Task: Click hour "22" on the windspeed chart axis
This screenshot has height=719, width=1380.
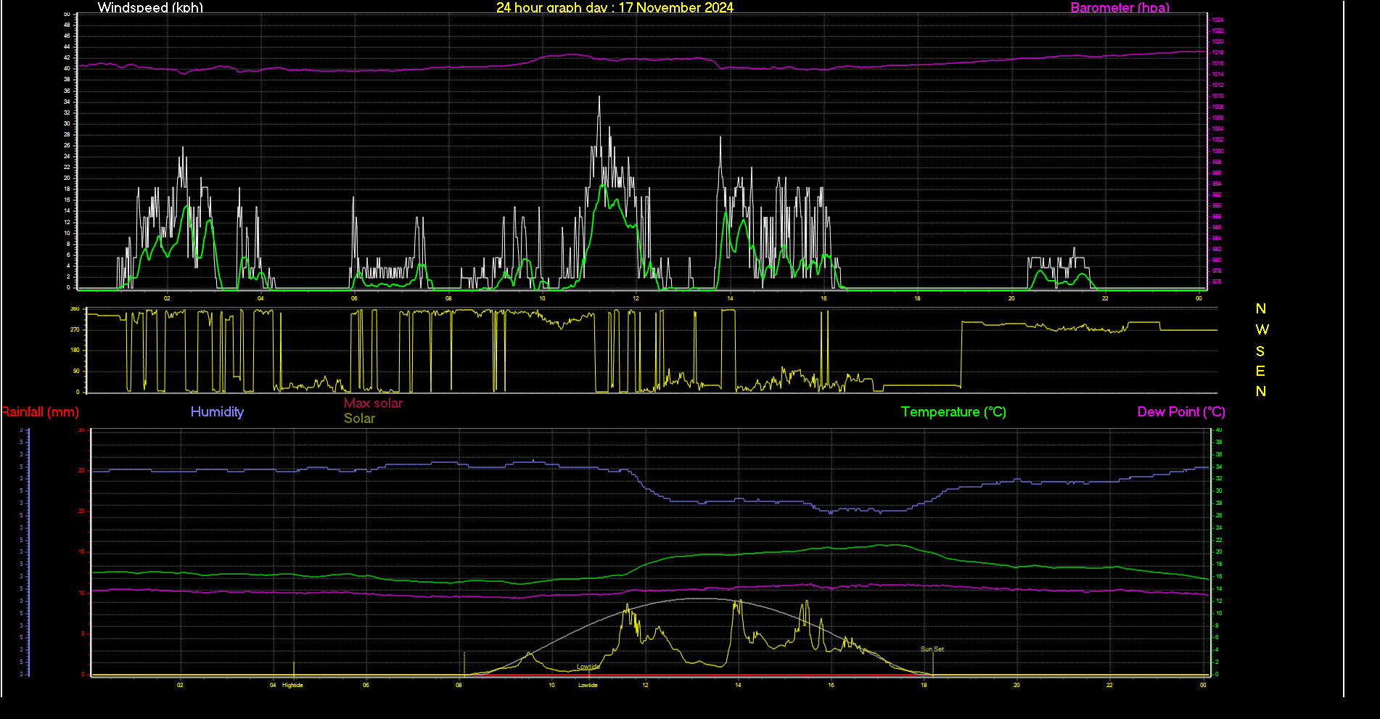Action: pos(1105,298)
